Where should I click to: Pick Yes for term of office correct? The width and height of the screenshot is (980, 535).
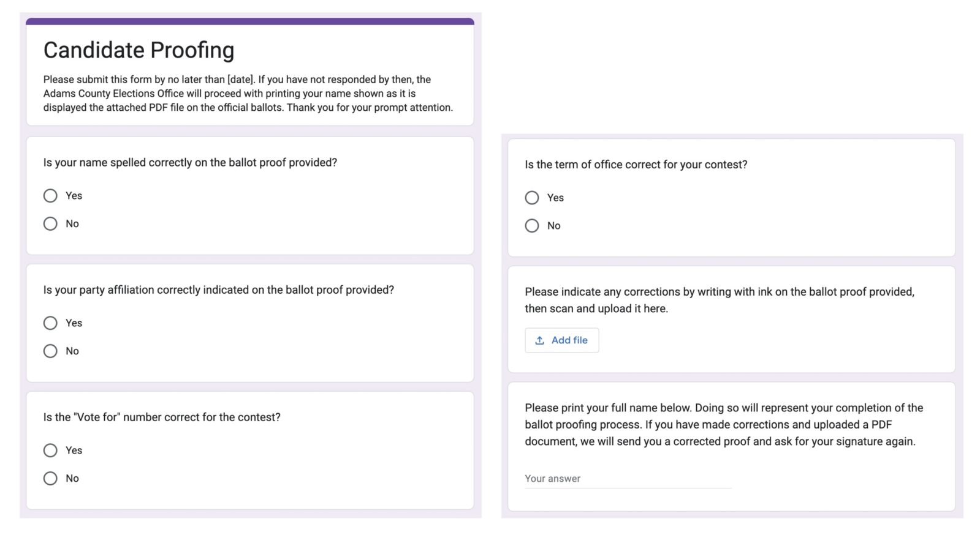pyautogui.click(x=532, y=198)
